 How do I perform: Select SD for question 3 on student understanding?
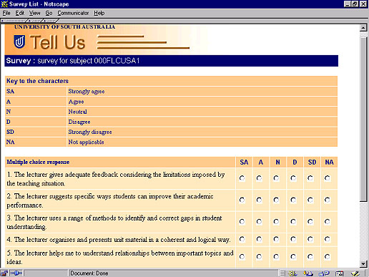[x=310, y=222]
